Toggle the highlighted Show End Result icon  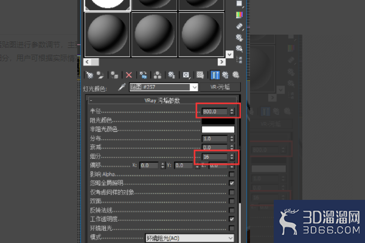(215, 75)
